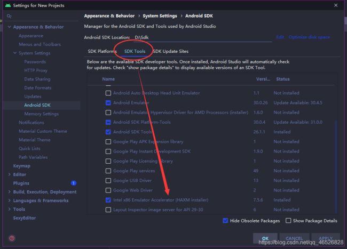
Task: Select Passwords in System Settings
Action: coord(35,62)
